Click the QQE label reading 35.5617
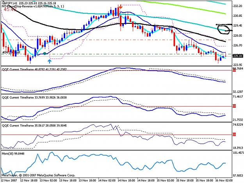 [x=34, y=126]
